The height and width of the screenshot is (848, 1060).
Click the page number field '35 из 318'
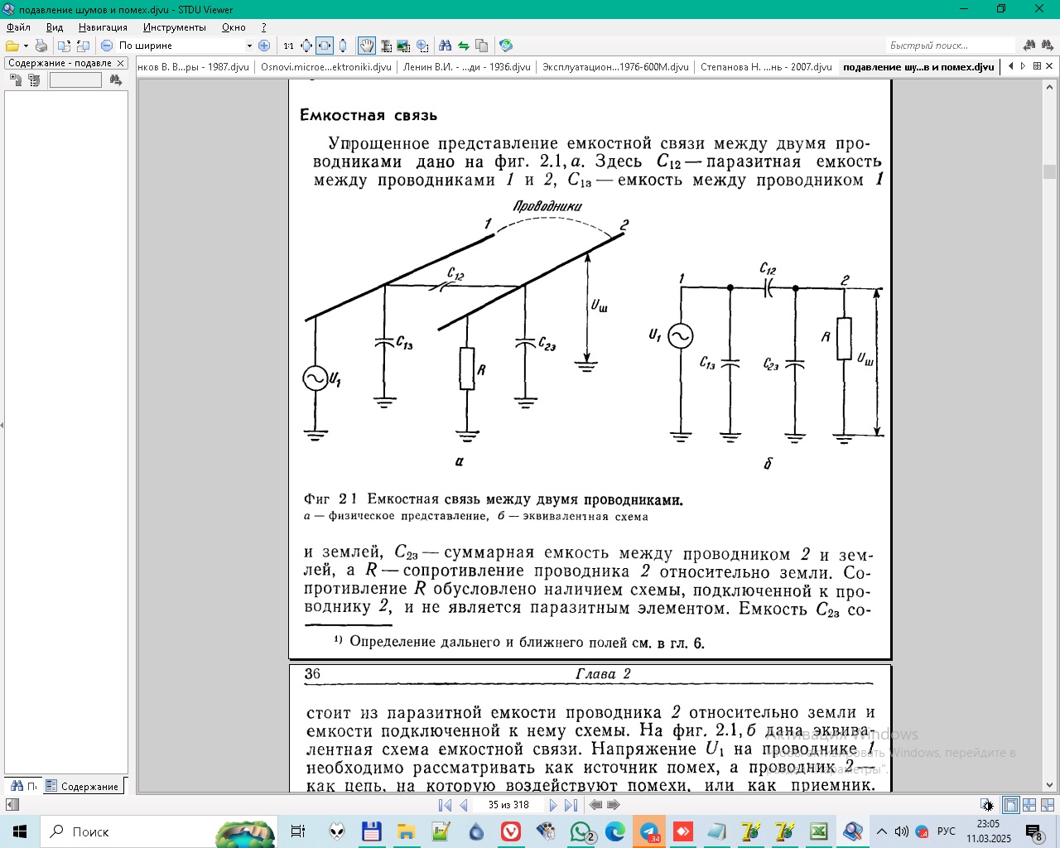pyautogui.click(x=508, y=805)
